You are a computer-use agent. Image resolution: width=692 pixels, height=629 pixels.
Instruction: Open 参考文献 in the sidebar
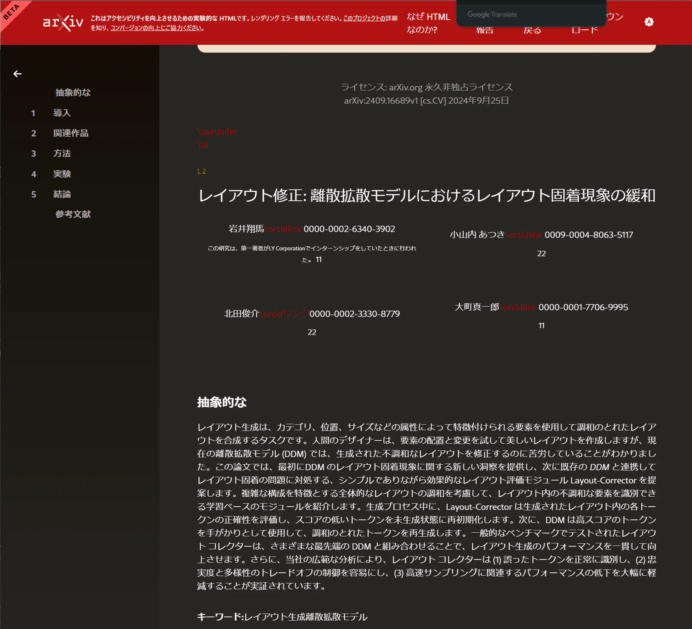73,214
